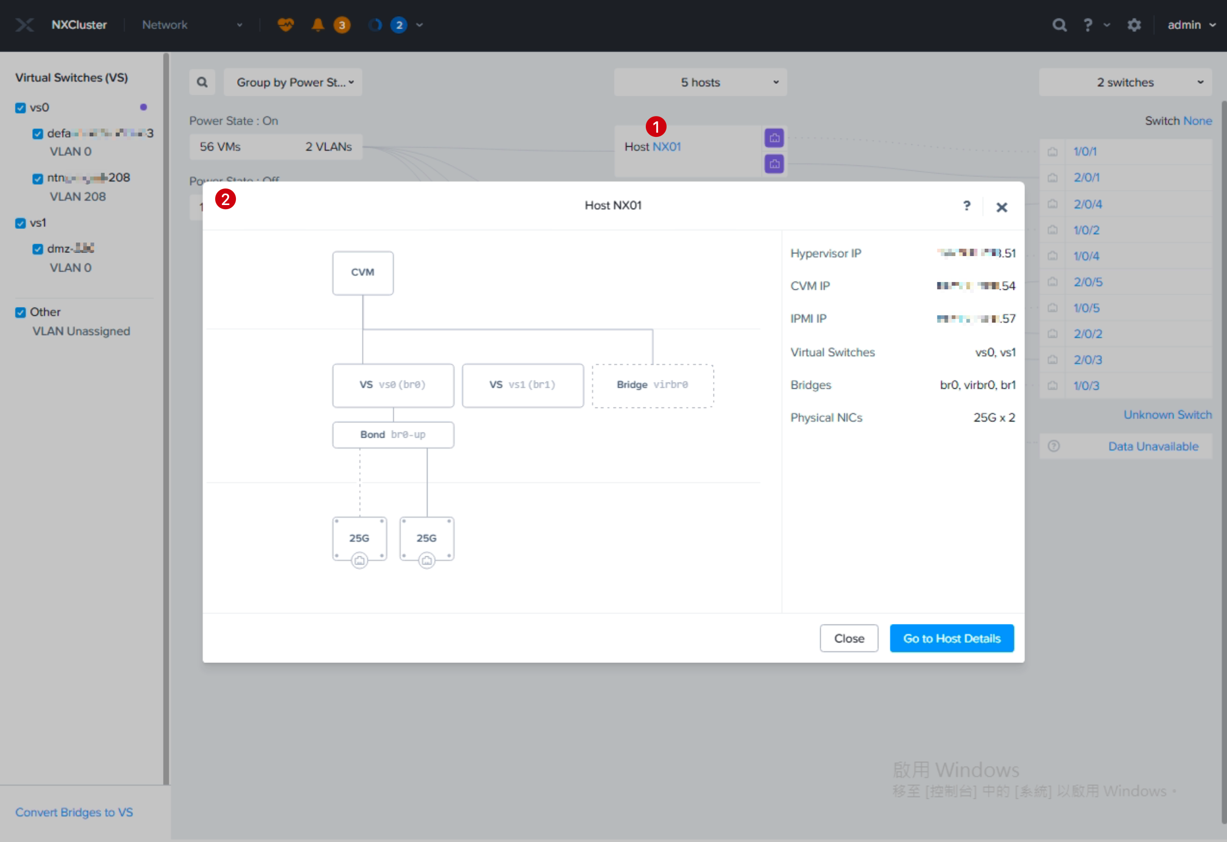
Task: Click the dialog help question mark
Action: [x=967, y=206]
